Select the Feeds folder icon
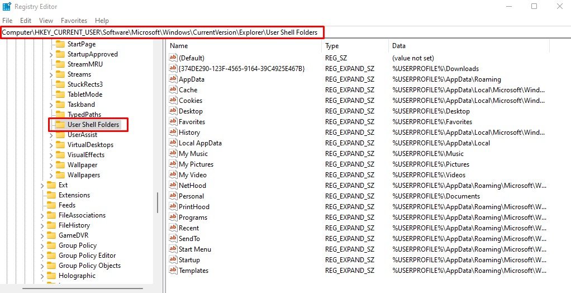571x293 pixels. 51,205
